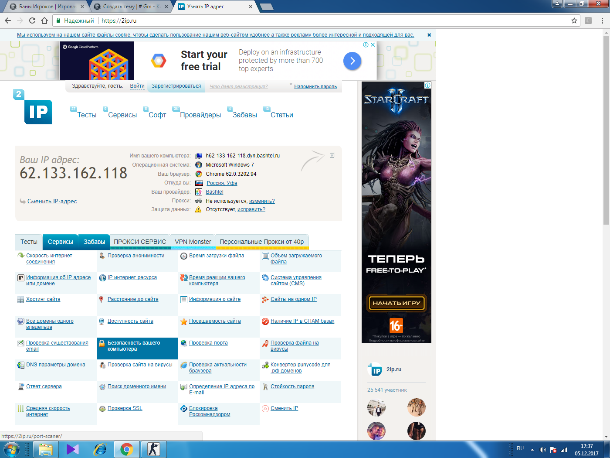
Task: Open Тесты in top navigation menu
Action: tap(87, 115)
